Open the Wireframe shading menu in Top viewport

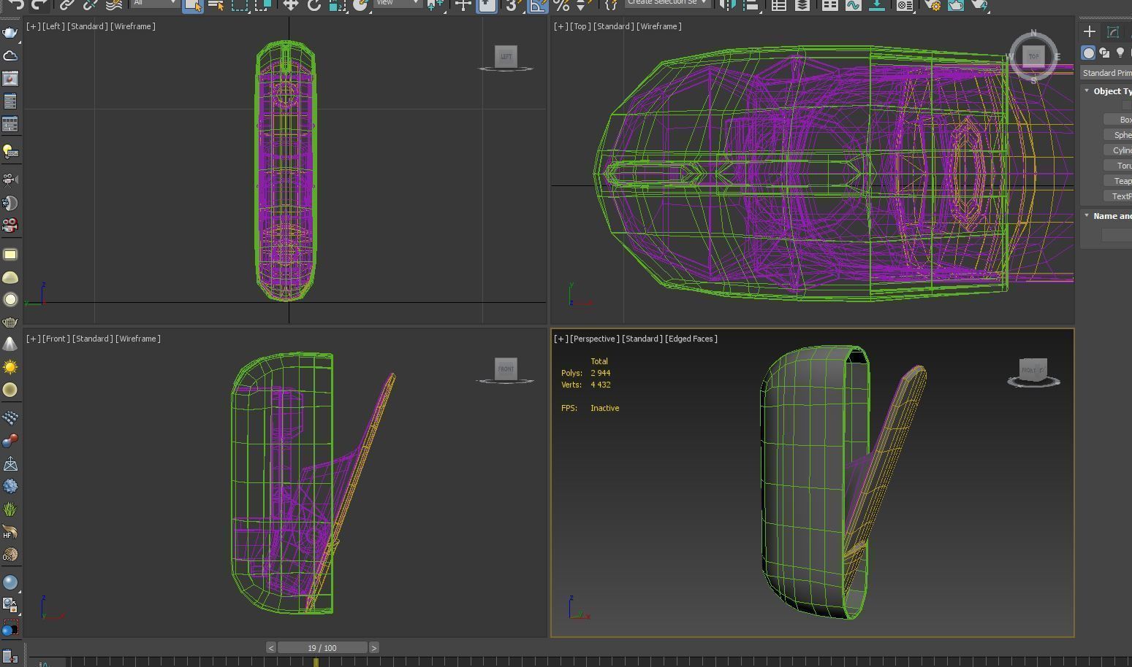[x=659, y=26]
